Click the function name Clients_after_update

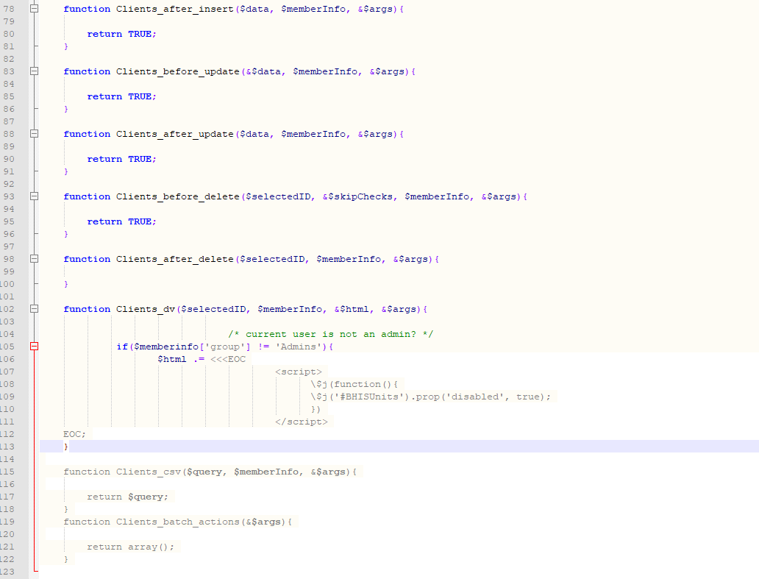point(175,134)
